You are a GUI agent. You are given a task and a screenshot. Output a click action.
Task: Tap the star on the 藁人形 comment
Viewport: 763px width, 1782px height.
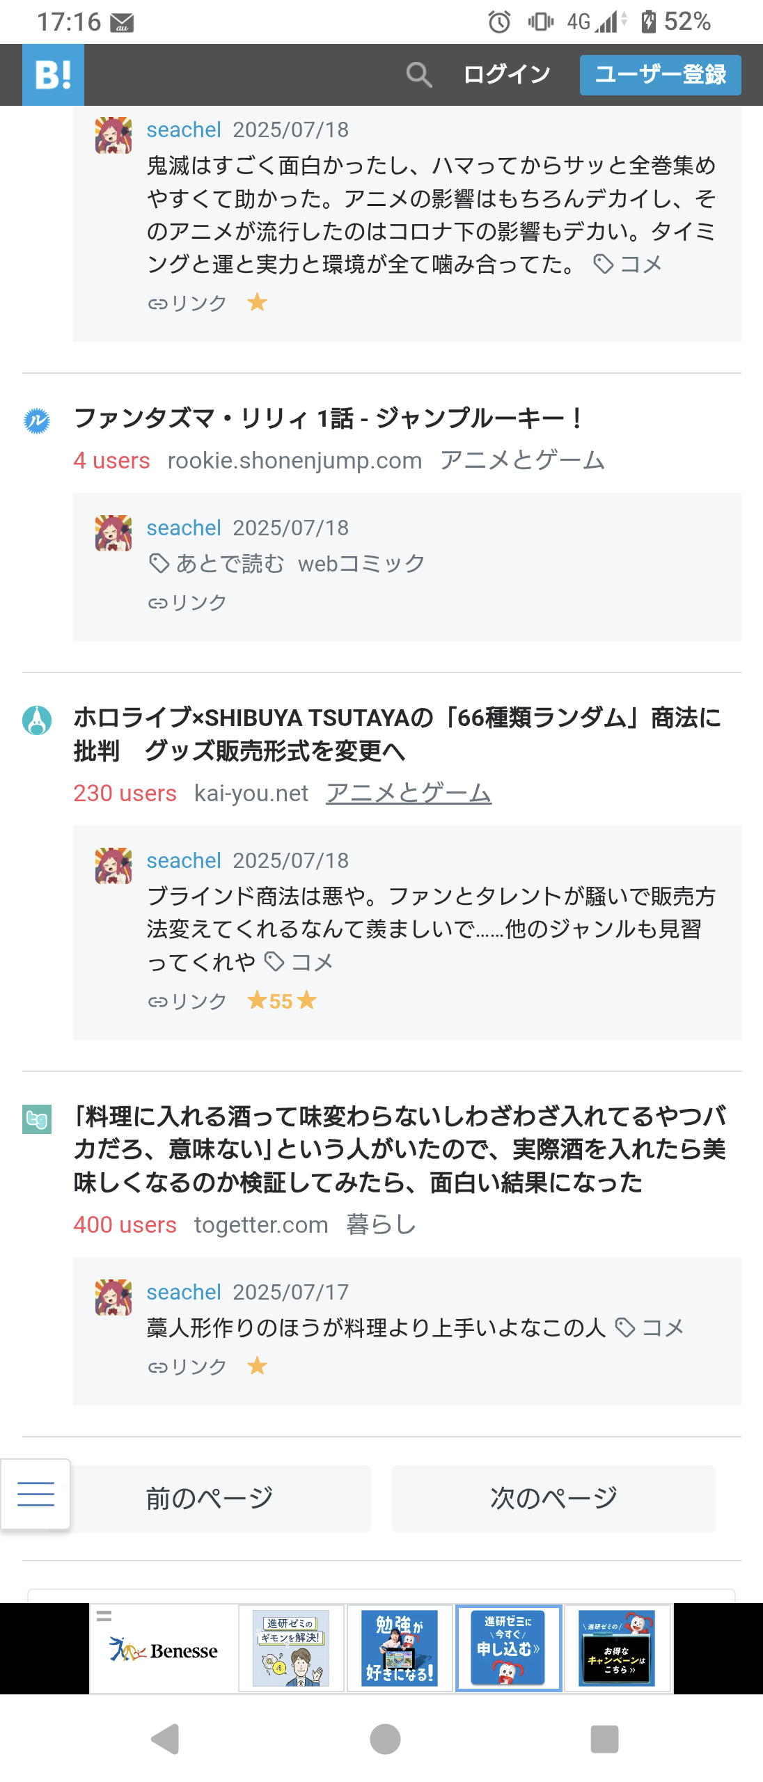click(257, 1366)
